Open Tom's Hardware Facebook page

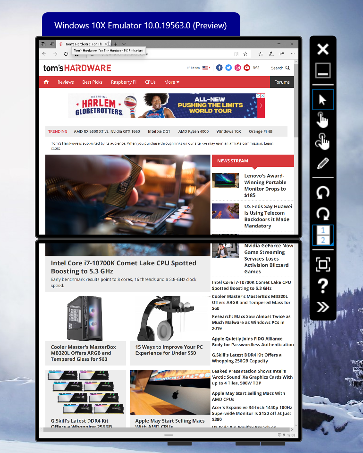click(x=219, y=68)
